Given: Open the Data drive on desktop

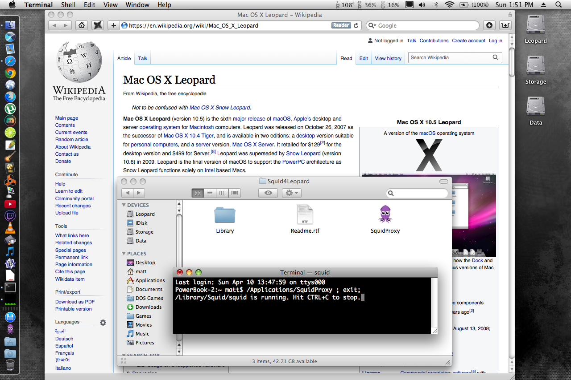Looking at the screenshot, I should tap(535, 107).
